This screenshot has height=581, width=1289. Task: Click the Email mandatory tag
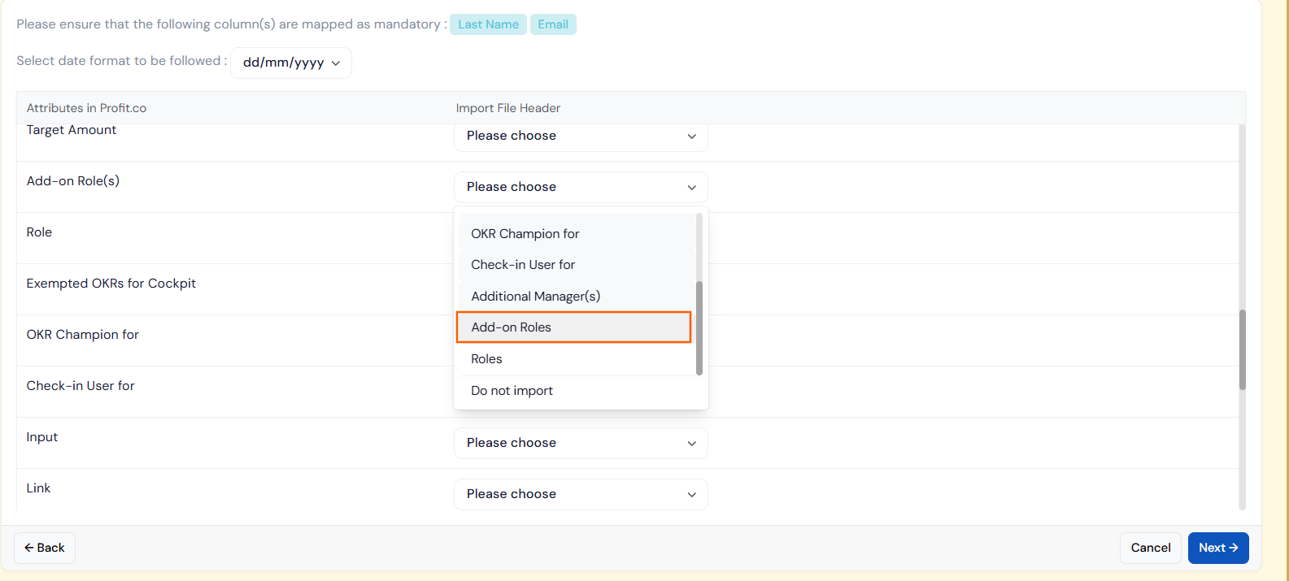pos(553,24)
